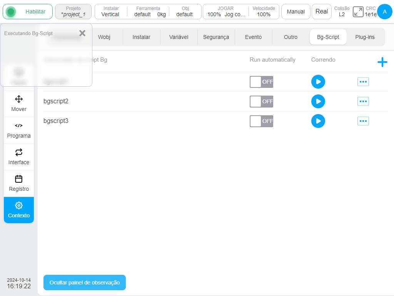Switch to the Variável tab

coord(179,37)
